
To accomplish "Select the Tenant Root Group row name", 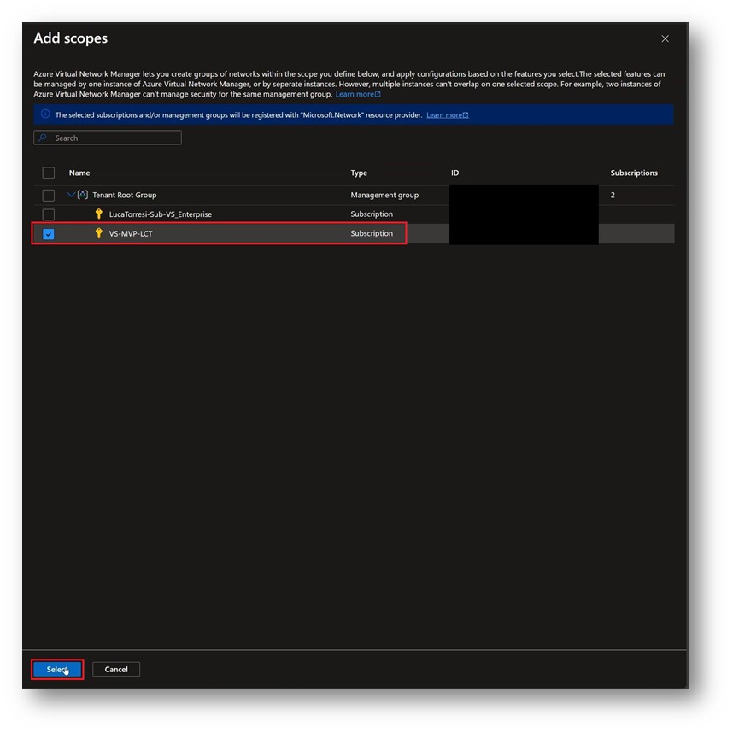I will (x=125, y=195).
